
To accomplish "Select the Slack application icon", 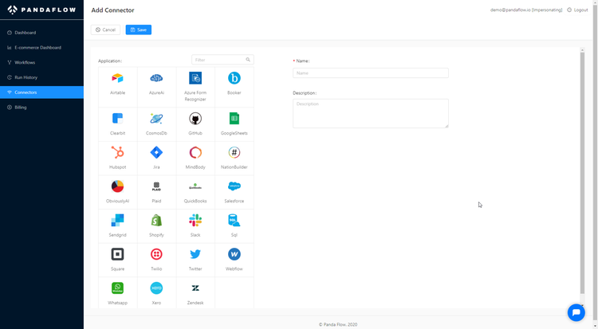I will click(195, 221).
